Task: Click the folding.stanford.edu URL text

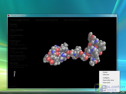Action: click(76, 20)
